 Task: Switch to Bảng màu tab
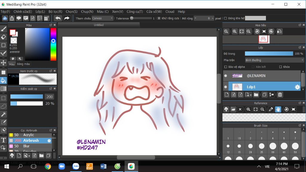[23, 64]
